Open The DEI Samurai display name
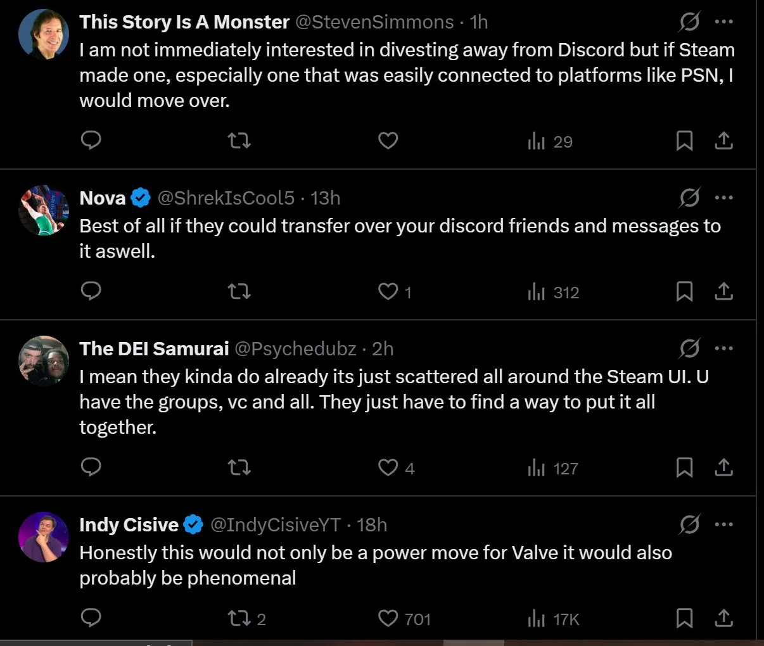This screenshot has width=764, height=646. 154,349
